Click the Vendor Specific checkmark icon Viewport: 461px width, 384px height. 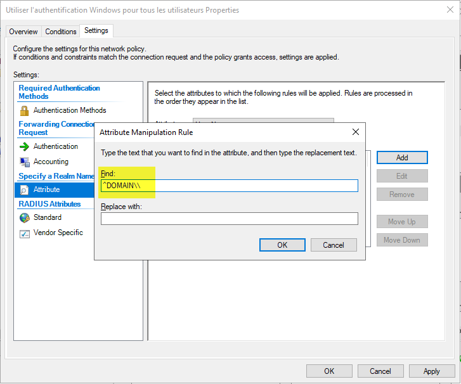[25, 233]
